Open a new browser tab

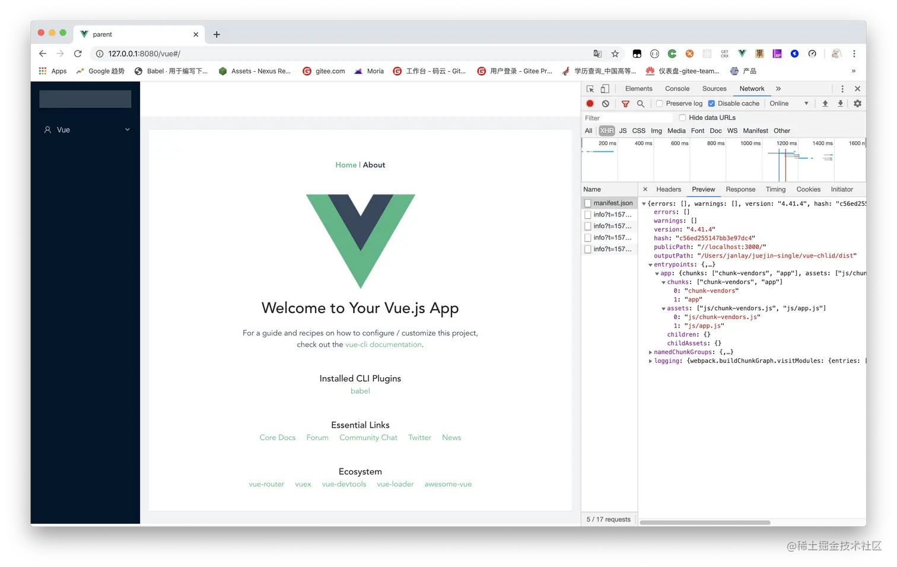[x=217, y=34]
